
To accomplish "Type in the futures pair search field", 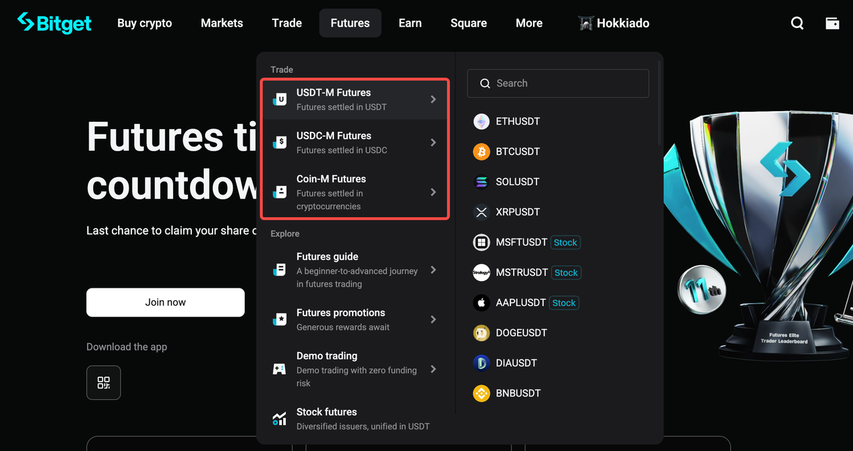I will (558, 83).
